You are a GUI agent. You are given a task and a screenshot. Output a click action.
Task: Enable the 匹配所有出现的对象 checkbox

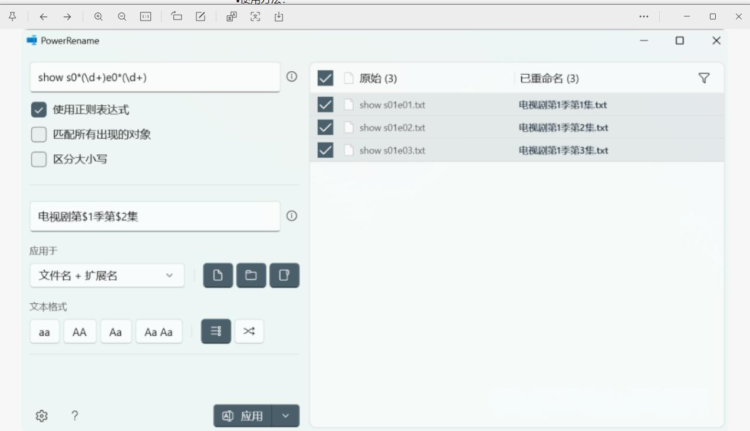click(39, 135)
